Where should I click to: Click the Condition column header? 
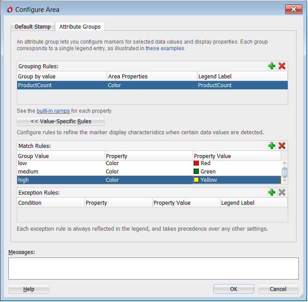click(x=51, y=203)
